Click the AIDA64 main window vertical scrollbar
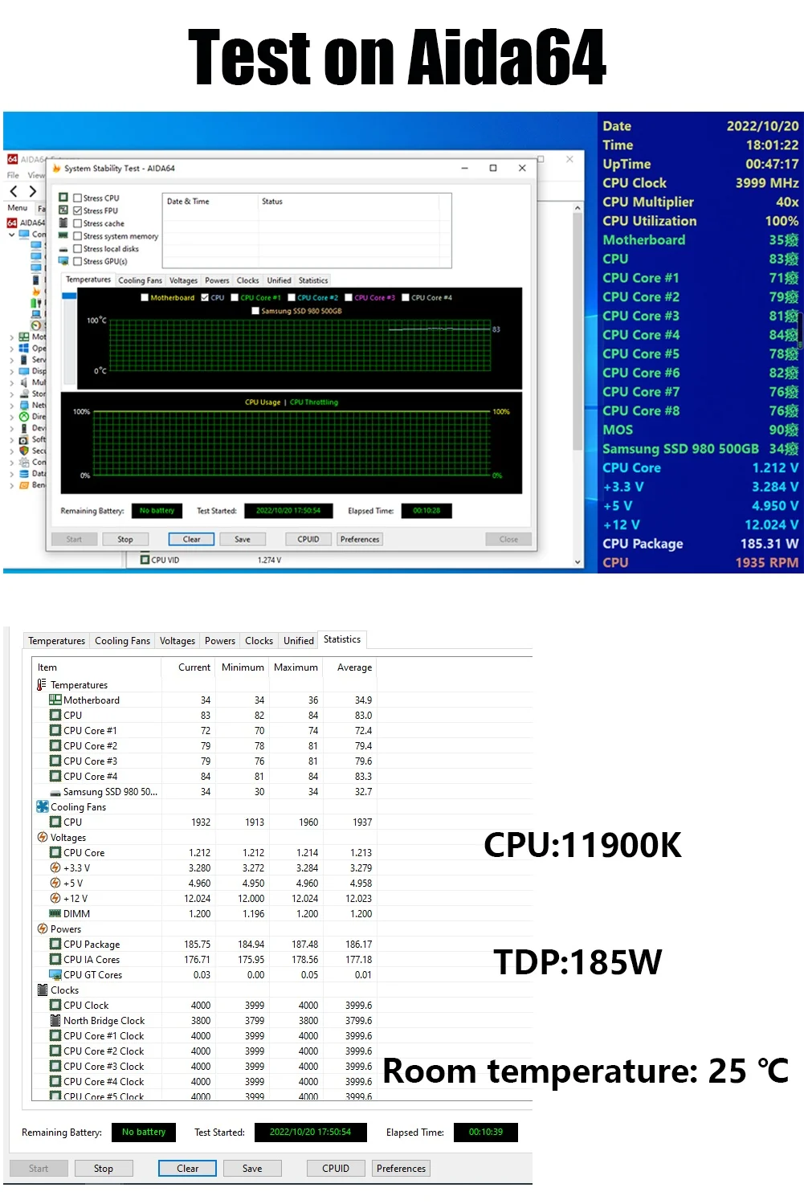This screenshot has width=804, height=1204. (x=577, y=361)
